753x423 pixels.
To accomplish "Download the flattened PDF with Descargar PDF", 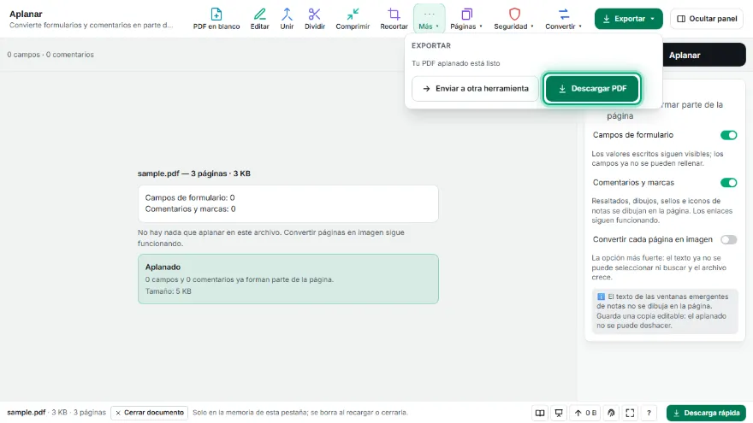I will click(x=592, y=88).
